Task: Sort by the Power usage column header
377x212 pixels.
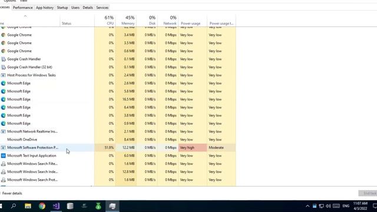Action: (193, 21)
